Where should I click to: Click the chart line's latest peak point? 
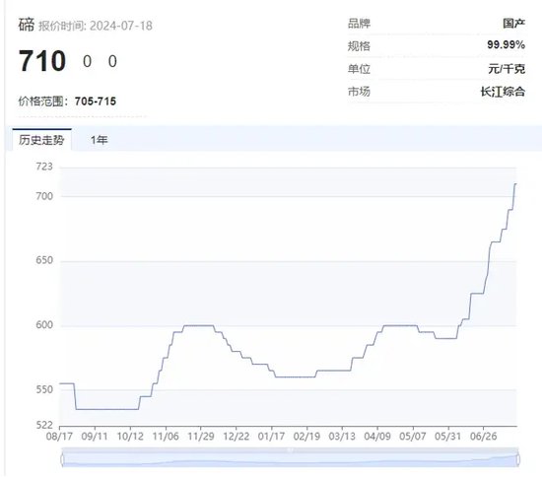pyautogui.click(x=515, y=184)
